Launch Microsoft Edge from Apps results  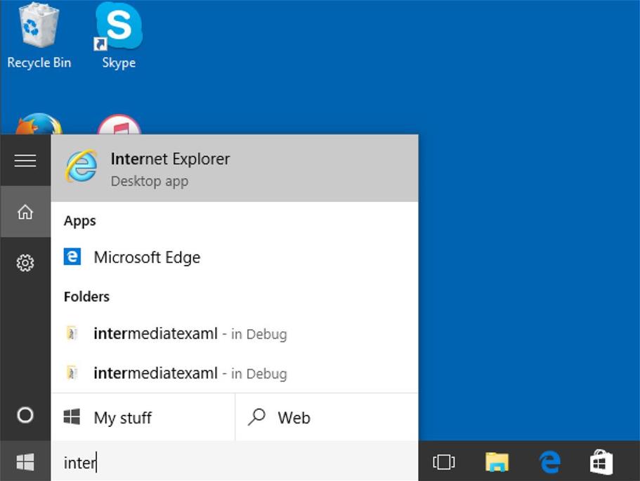click(146, 257)
